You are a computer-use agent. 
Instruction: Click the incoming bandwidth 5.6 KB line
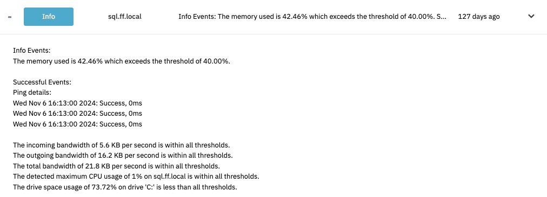pyautogui.click(x=122, y=145)
